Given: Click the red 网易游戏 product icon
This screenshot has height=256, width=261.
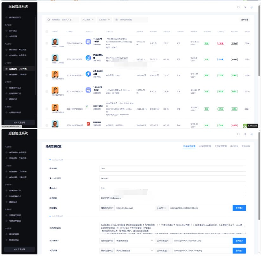Looking at the screenshot, I should point(88,124).
